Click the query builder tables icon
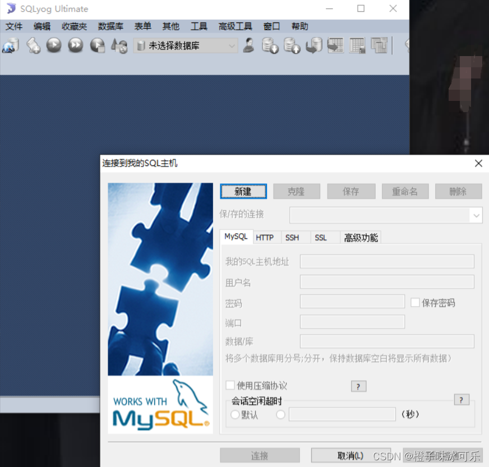This screenshot has height=467, width=489. tap(379, 45)
